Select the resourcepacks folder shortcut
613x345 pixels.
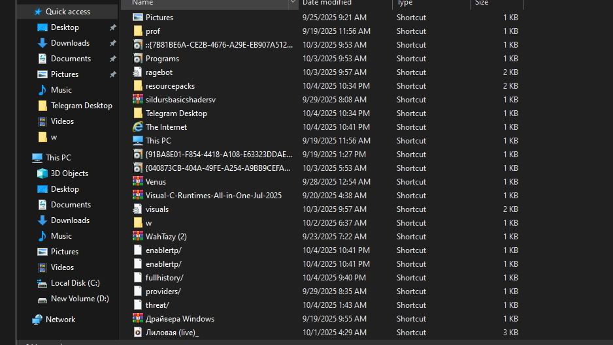pyautogui.click(x=170, y=86)
